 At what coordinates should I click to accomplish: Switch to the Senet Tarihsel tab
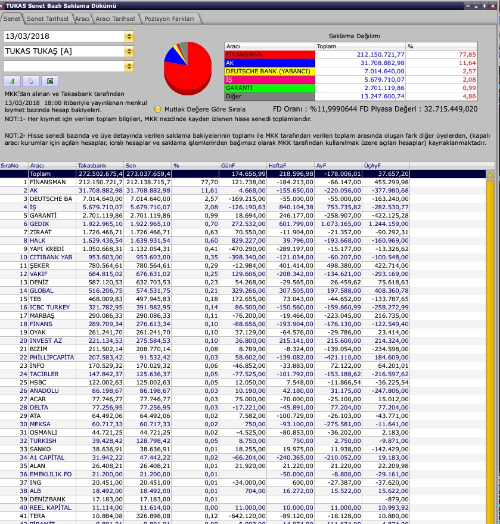tap(48, 18)
